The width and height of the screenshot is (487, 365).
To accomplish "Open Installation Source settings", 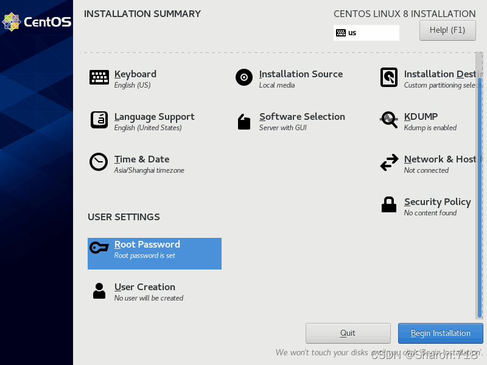I will (x=301, y=74).
